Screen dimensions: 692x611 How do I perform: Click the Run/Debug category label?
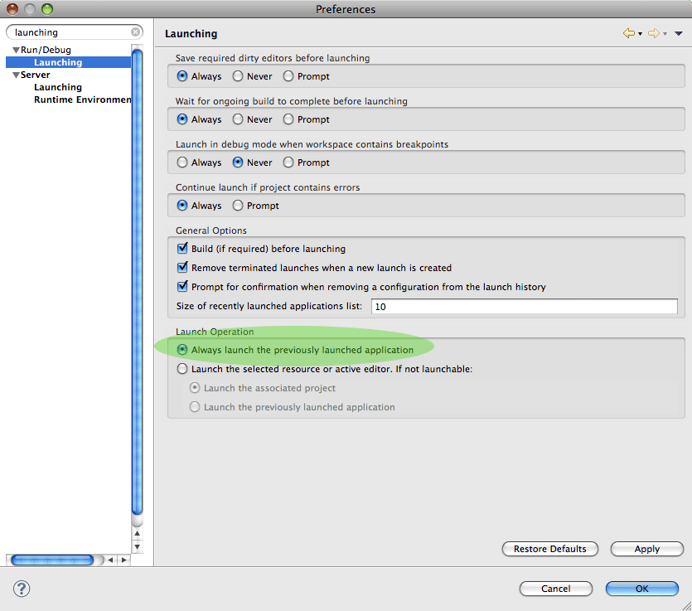click(x=46, y=50)
